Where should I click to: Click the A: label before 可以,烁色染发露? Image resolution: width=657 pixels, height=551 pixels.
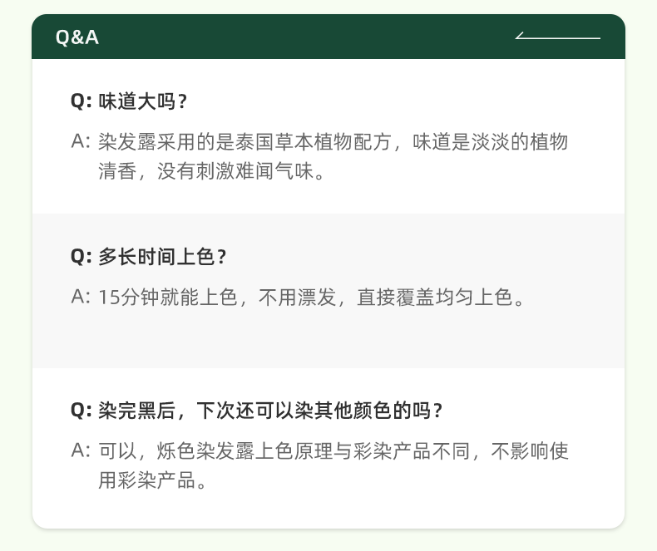coord(81,450)
